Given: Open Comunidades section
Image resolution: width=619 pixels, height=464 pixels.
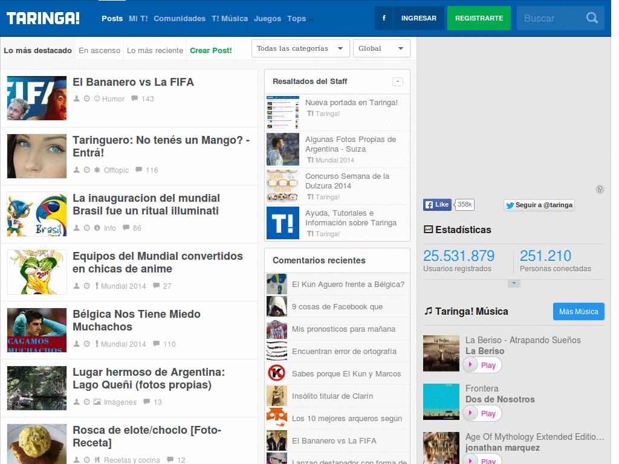Looking at the screenshot, I should [x=180, y=19].
